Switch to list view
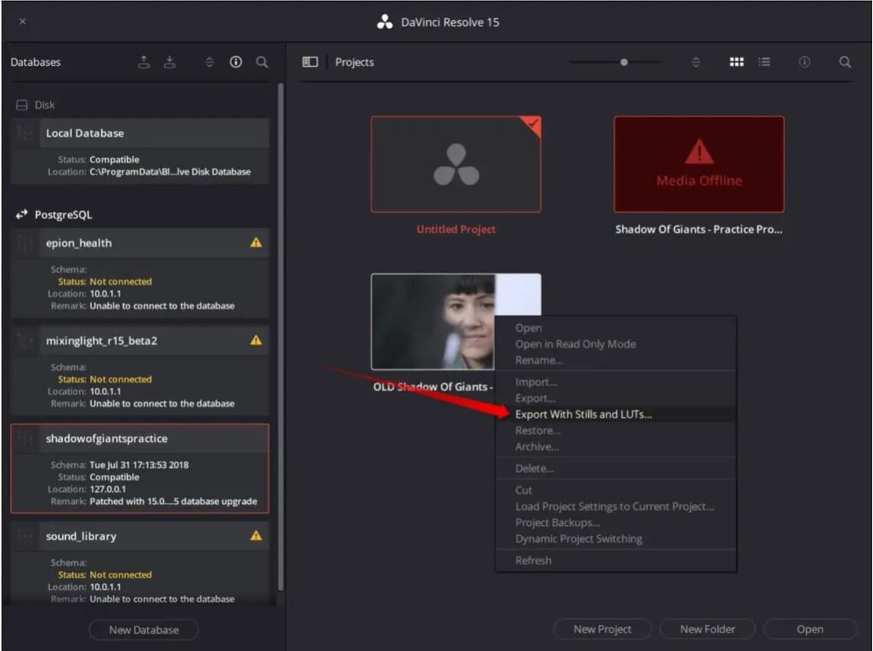Image resolution: width=873 pixels, height=651 pixels. point(764,62)
